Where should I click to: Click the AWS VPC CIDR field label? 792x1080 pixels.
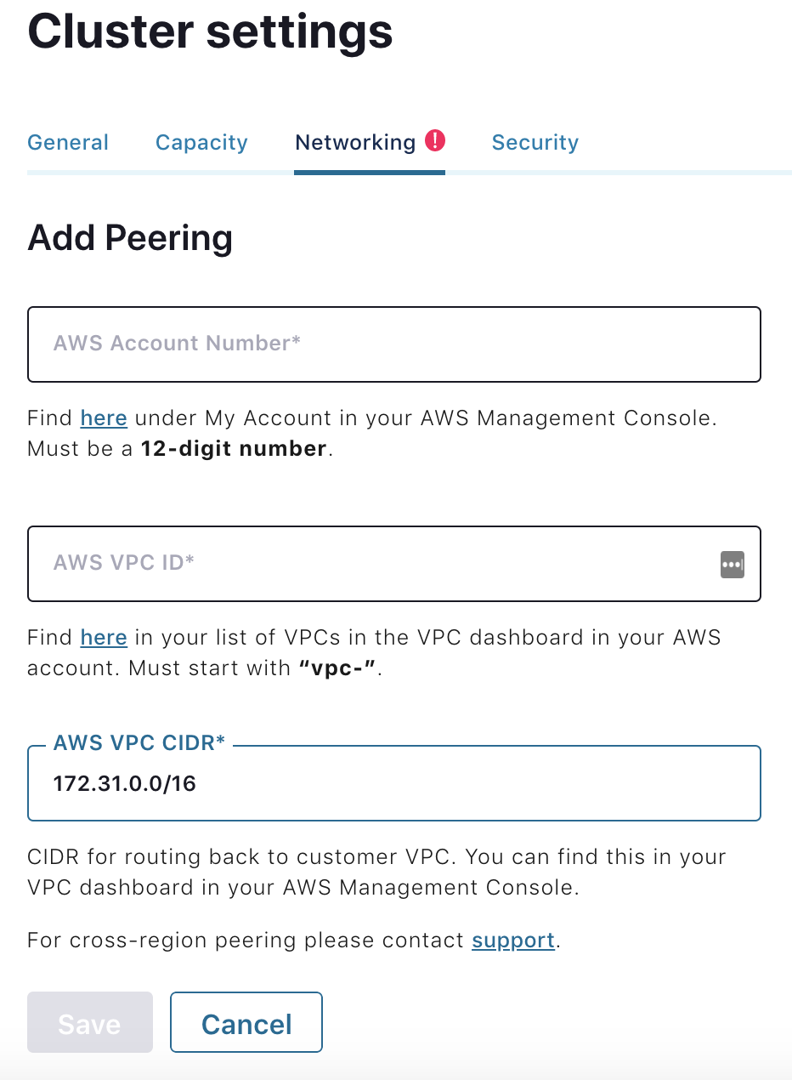139,742
